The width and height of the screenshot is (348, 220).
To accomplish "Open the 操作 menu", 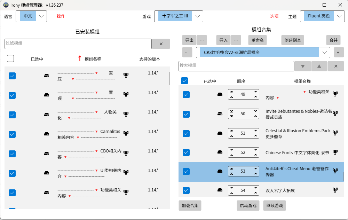I will coord(61,16).
